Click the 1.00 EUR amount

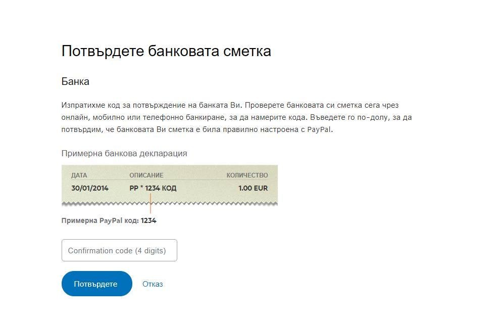(253, 188)
